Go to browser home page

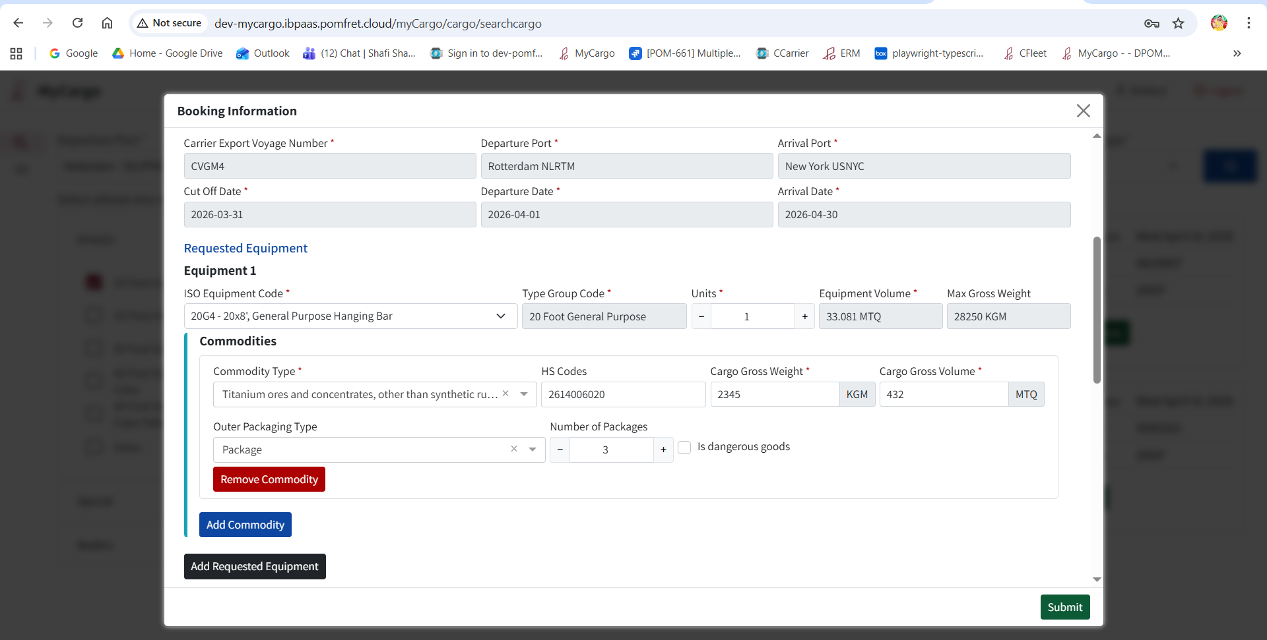point(107,23)
